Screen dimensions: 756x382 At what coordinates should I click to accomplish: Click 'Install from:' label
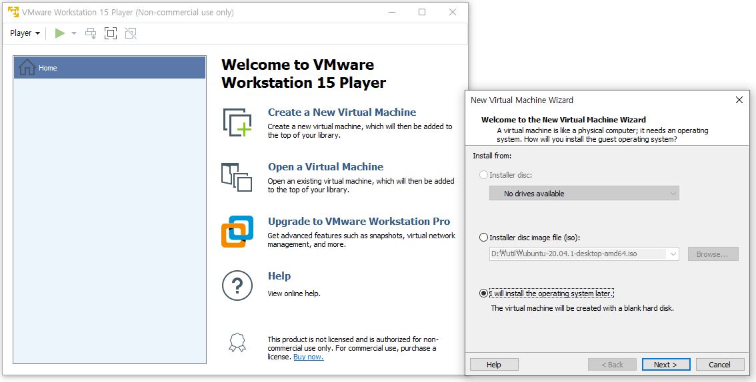point(492,156)
